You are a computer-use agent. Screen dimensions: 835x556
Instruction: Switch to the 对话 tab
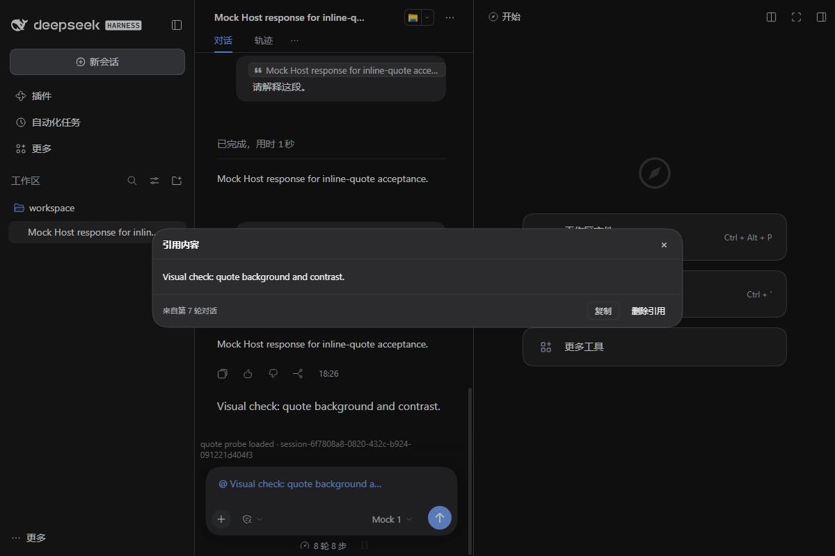(223, 40)
